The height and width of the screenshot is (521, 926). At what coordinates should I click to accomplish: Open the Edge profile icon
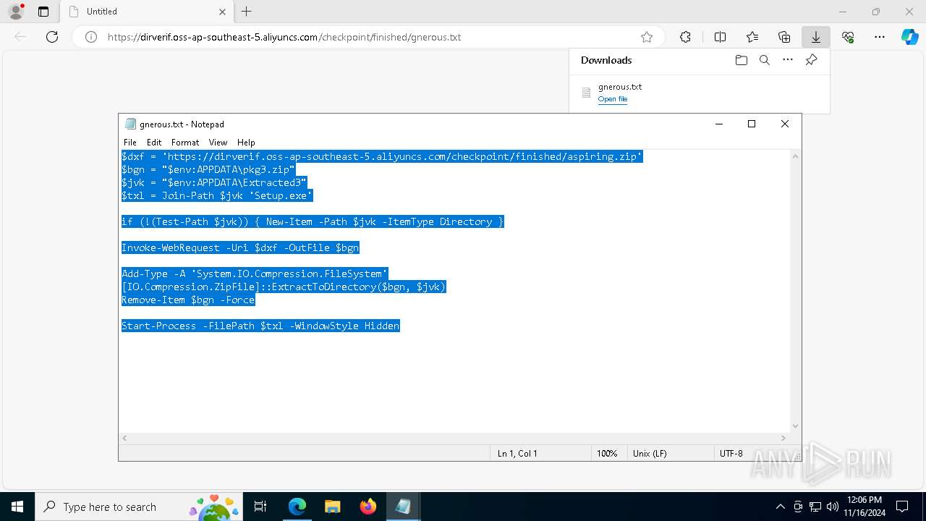[x=16, y=12]
